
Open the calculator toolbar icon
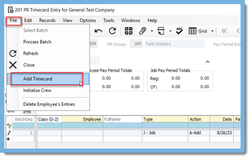pyautogui.click(x=129, y=31)
